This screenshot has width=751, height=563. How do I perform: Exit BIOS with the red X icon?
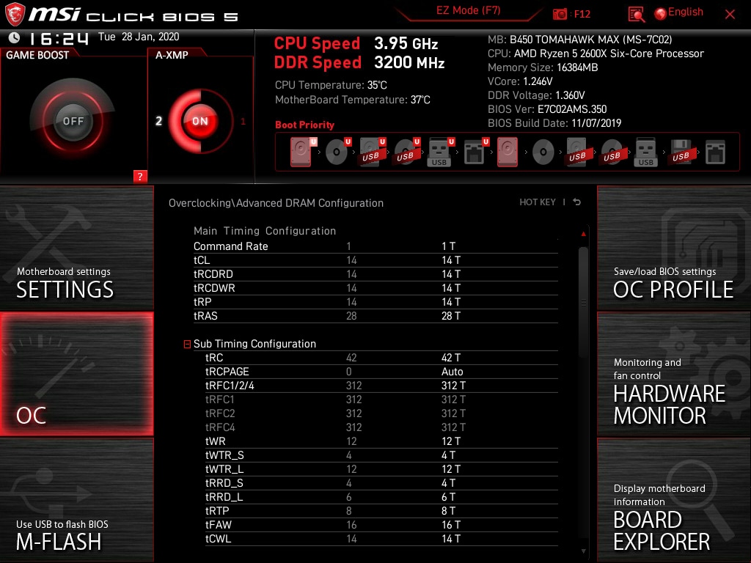pyautogui.click(x=730, y=15)
